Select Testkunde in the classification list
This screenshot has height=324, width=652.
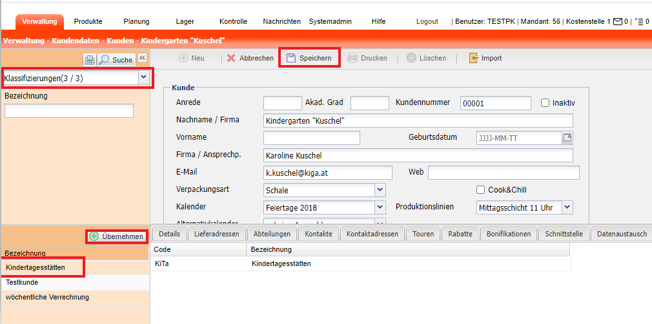(x=22, y=282)
